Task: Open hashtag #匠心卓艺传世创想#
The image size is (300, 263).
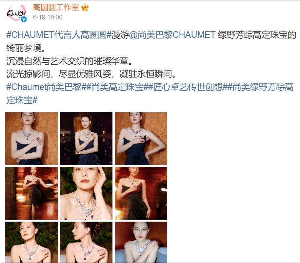Action: 188,87
